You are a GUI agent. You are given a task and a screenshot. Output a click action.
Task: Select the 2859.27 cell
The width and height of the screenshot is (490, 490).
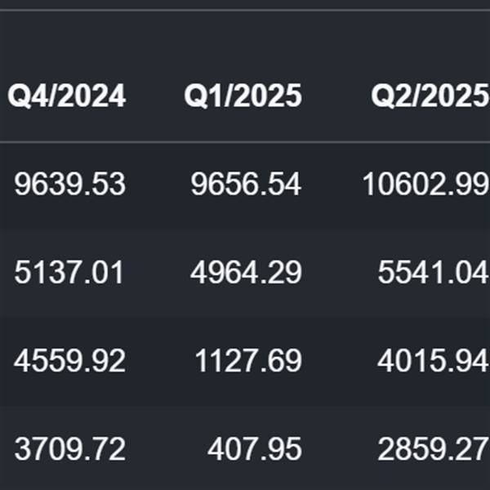(x=434, y=448)
